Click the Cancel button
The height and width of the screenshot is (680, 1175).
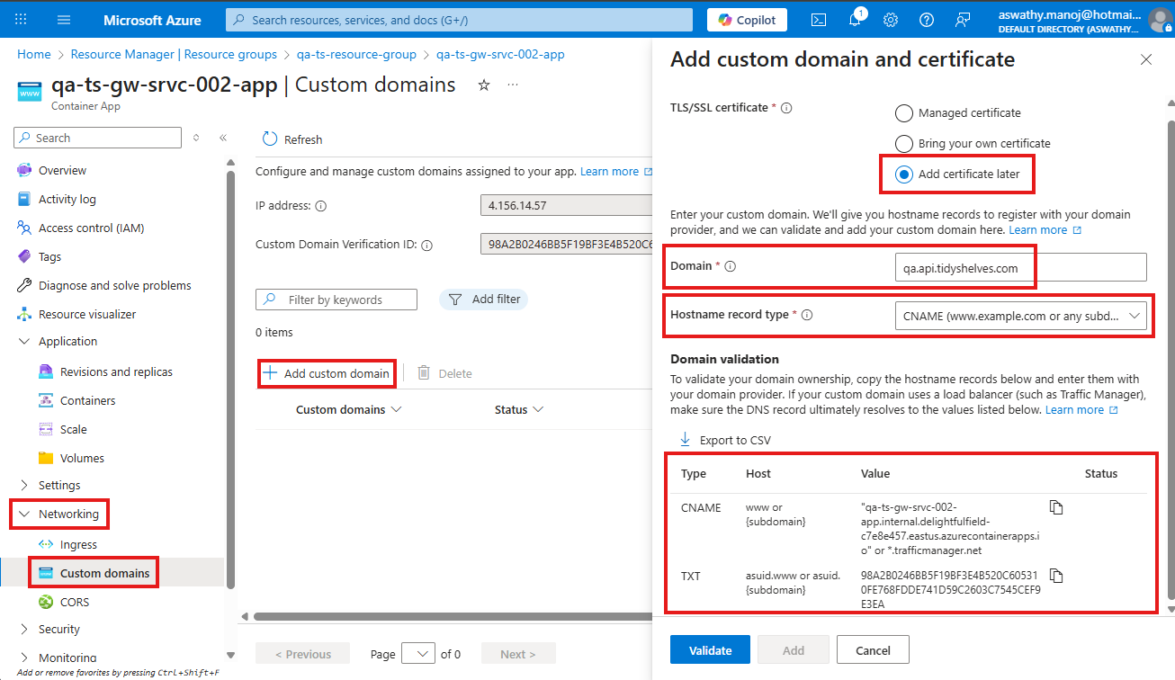[873, 650]
